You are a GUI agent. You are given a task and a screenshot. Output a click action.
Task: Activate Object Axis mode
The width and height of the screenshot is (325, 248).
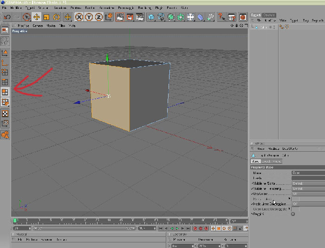(5, 62)
